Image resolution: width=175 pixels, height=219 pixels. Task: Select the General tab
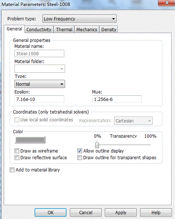coord(14,29)
